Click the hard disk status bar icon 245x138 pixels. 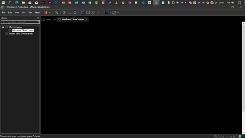coord(215,136)
